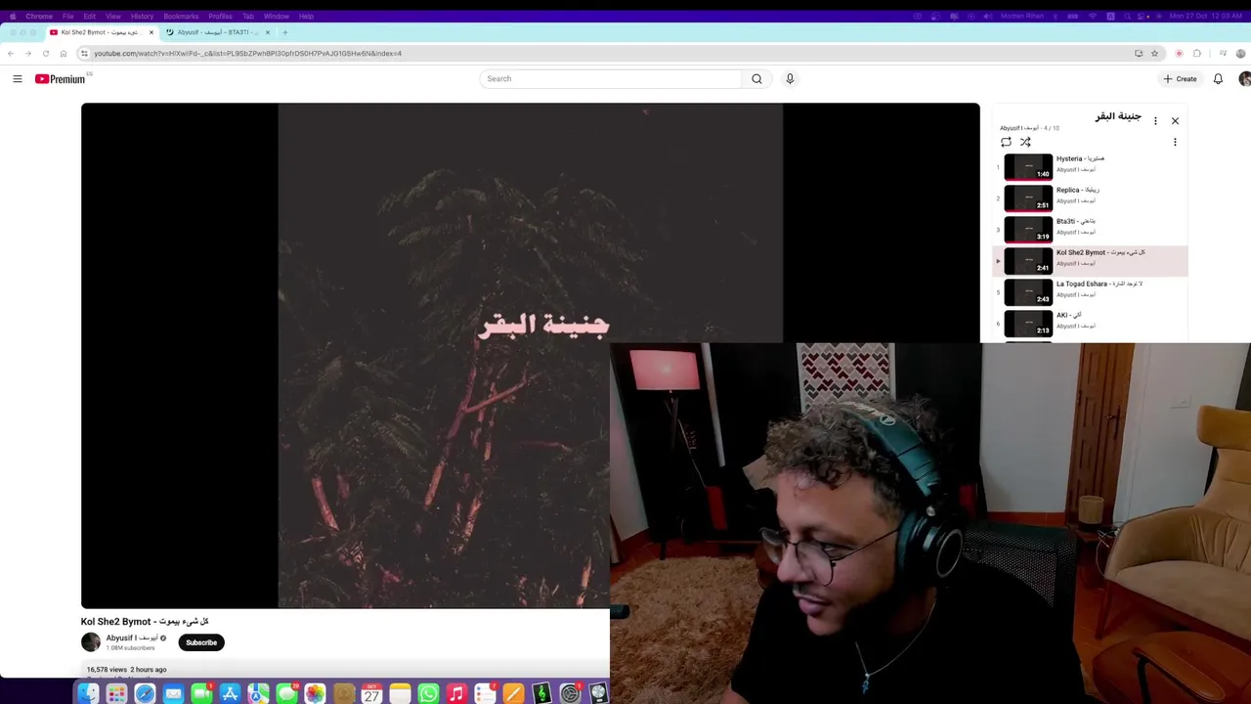
Task: Open the Bookmarks menu
Action: 181,16
